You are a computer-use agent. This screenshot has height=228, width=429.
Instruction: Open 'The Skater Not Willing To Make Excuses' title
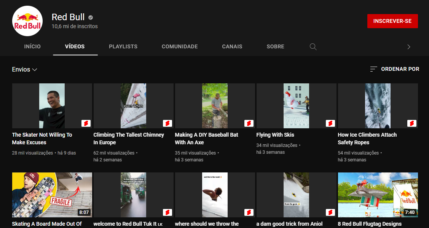tap(42, 139)
